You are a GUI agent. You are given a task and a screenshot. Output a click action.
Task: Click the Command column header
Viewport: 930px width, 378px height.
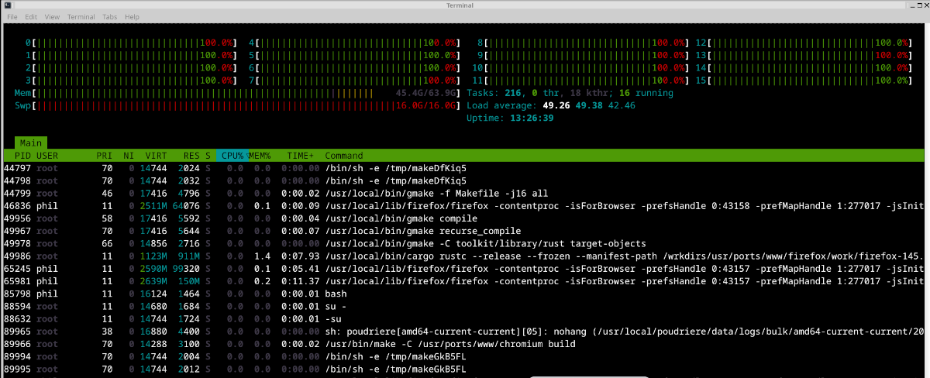coord(344,156)
